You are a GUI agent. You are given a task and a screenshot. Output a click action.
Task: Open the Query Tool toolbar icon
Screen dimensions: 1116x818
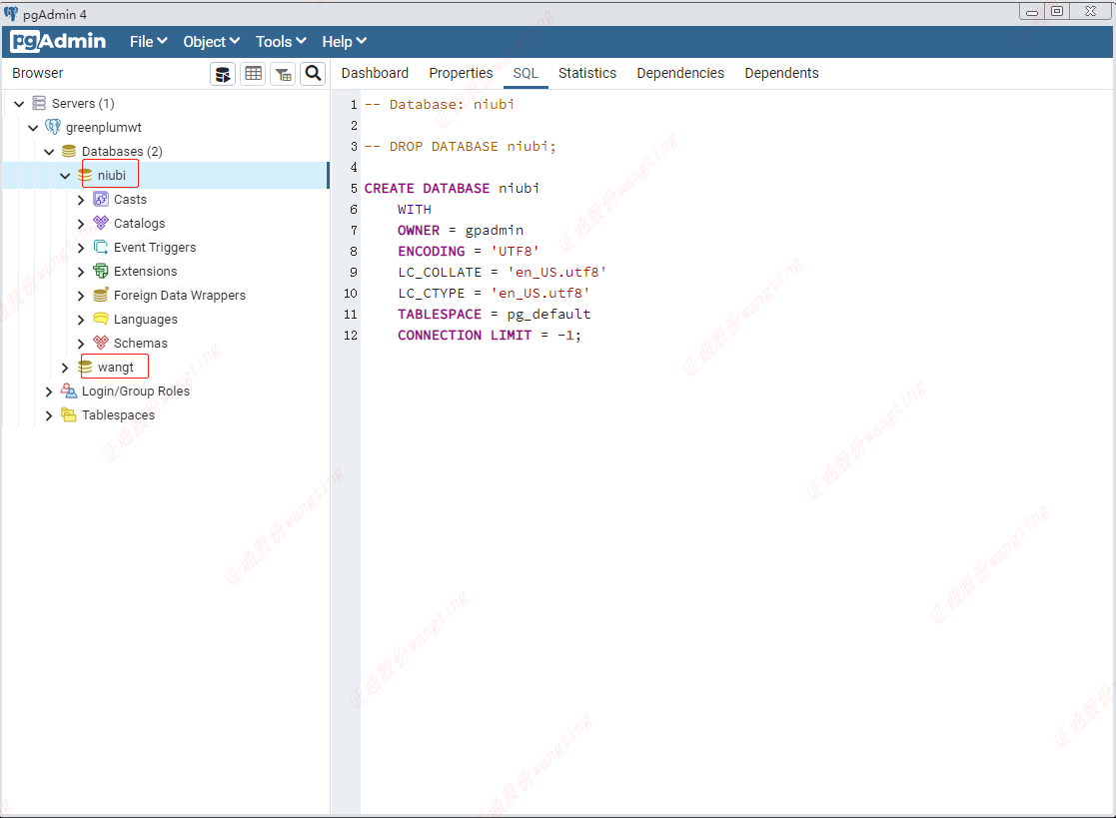(x=223, y=73)
